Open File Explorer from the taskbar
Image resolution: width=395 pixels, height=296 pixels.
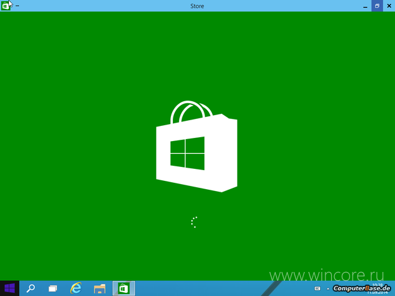pyautogui.click(x=99, y=288)
